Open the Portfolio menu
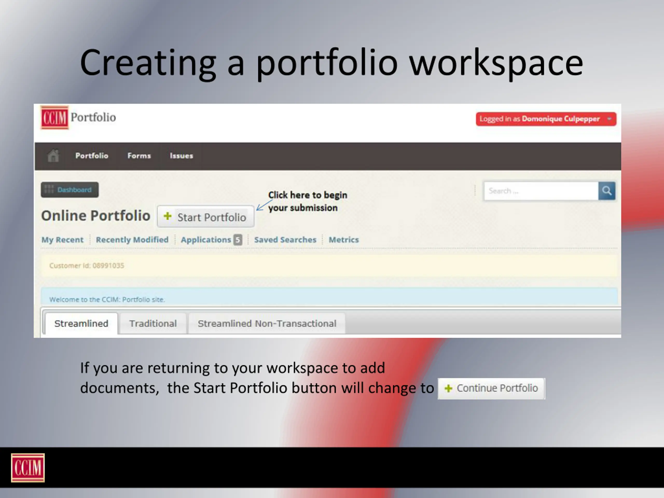 [92, 156]
